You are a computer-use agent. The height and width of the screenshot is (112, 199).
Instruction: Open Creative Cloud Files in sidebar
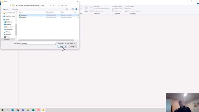pyautogui.click(x=9, y=13)
